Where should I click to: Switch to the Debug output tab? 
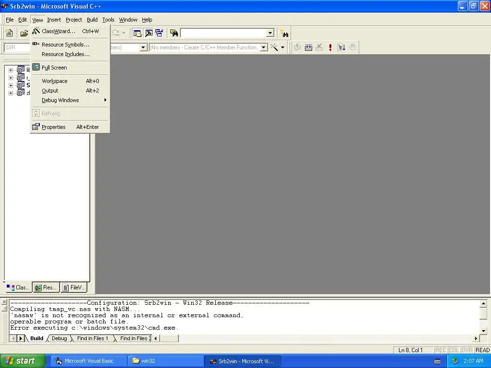[59, 338]
